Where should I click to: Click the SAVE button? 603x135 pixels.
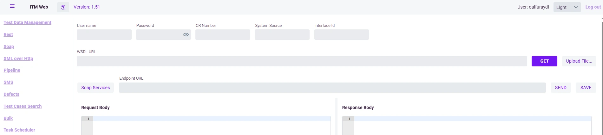click(x=586, y=88)
